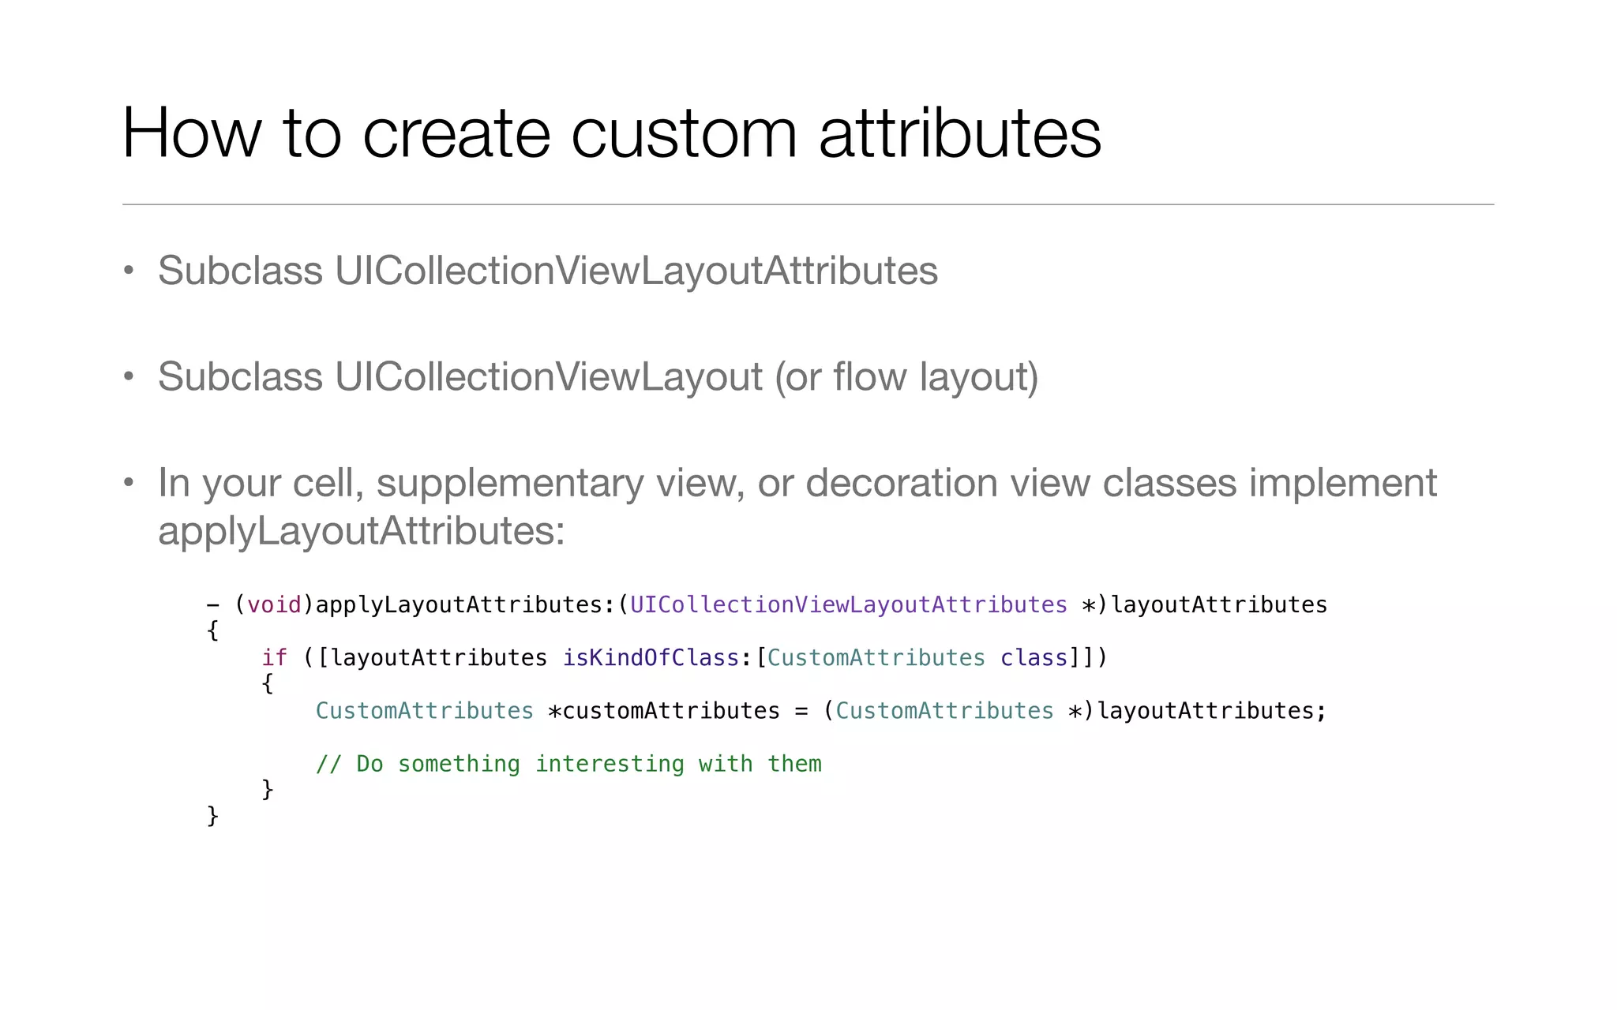
Task: Click the 'void' keyword in code
Action: [x=274, y=604]
